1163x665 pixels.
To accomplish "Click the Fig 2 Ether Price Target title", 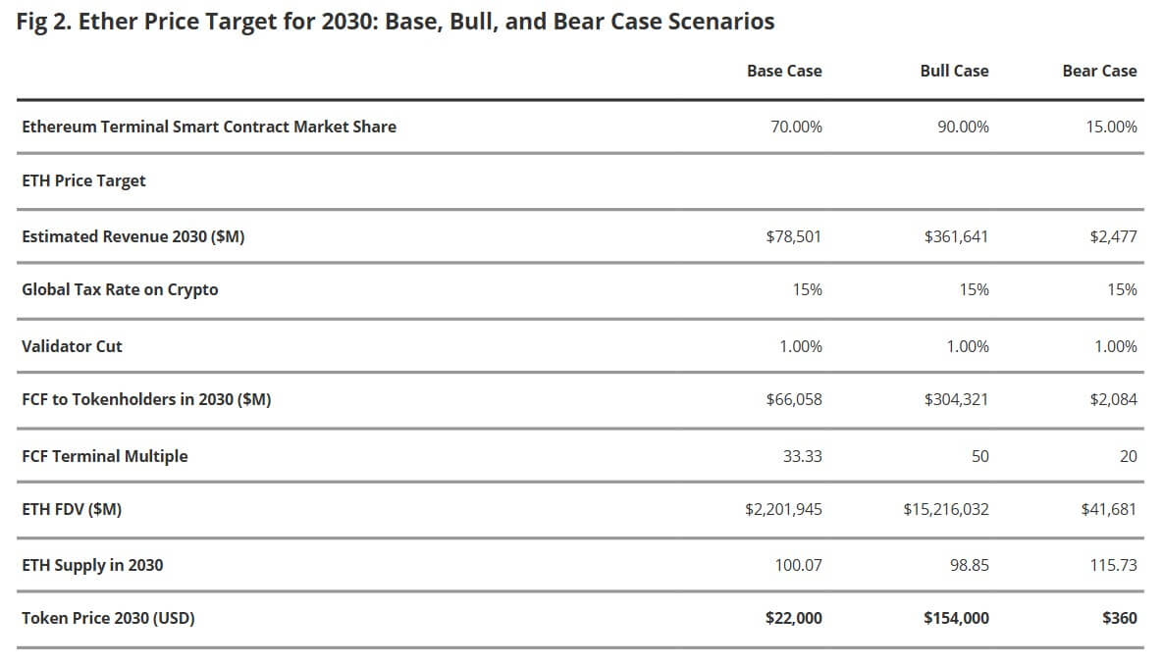I will 396,22.
